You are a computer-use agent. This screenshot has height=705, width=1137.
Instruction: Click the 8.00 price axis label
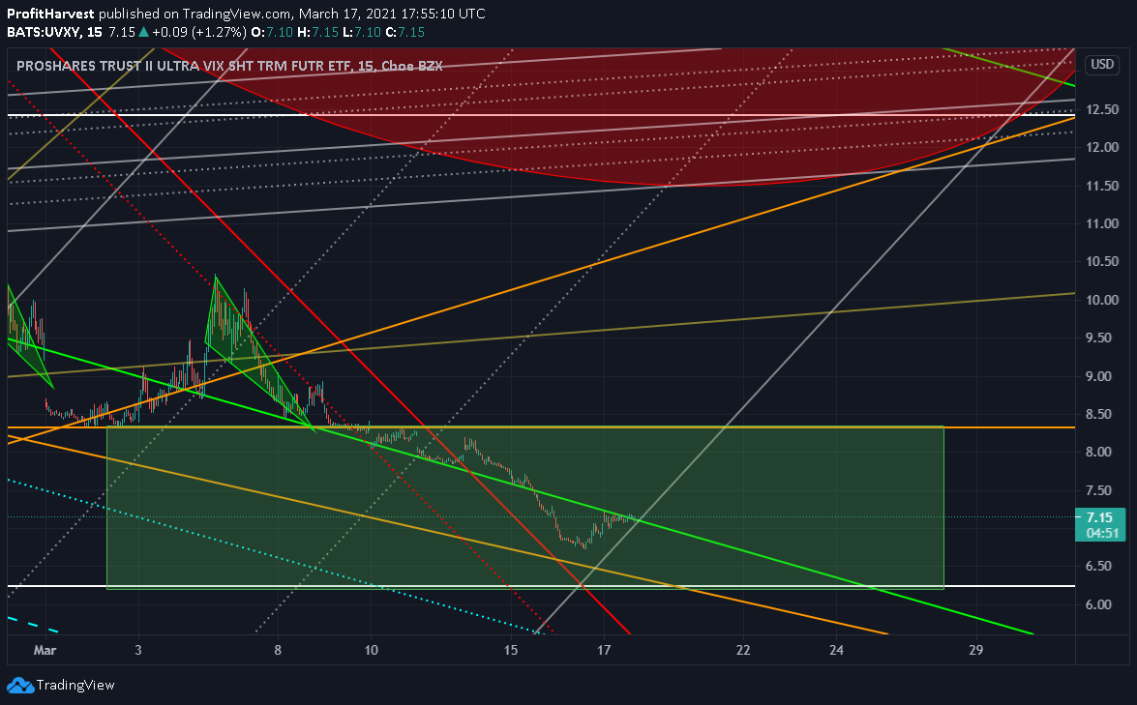tap(1098, 452)
